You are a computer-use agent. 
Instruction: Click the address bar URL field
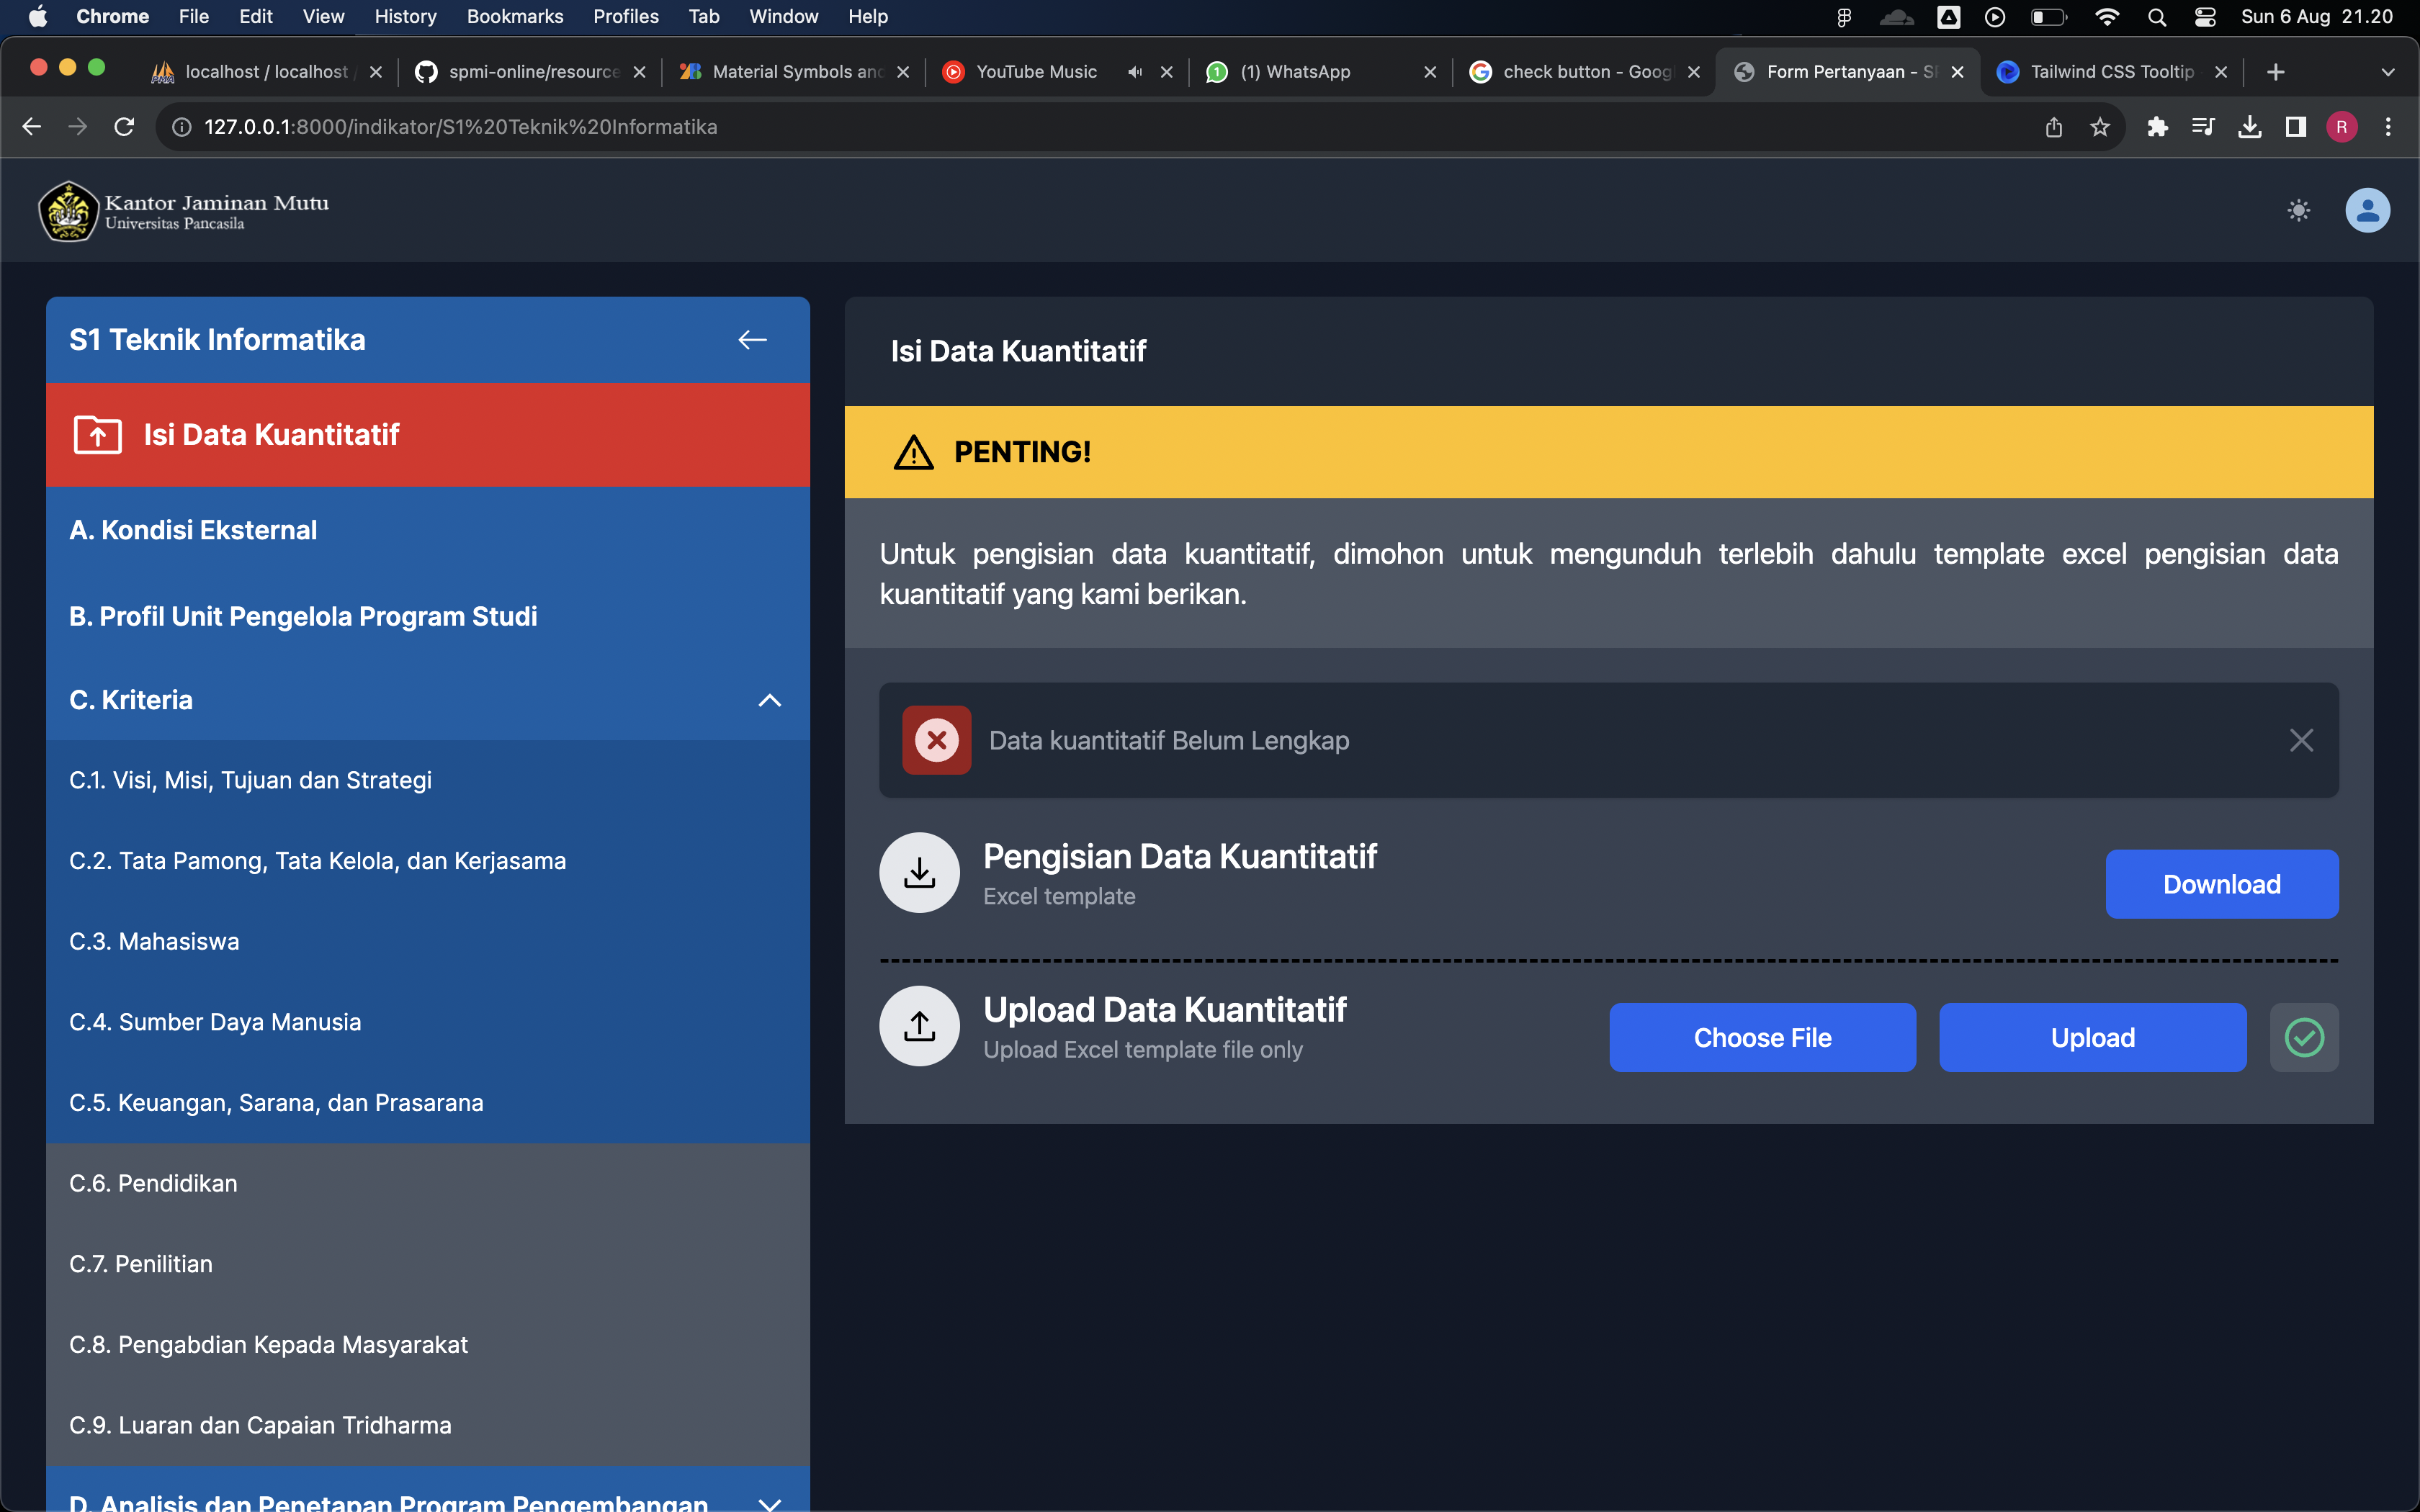(1100, 127)
